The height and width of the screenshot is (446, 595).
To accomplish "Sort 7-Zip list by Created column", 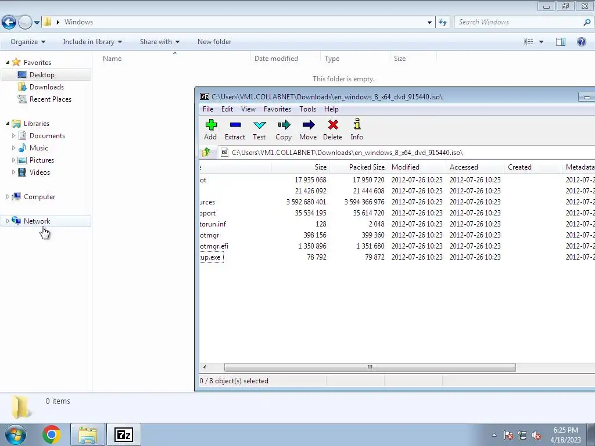I will point(533,167).
